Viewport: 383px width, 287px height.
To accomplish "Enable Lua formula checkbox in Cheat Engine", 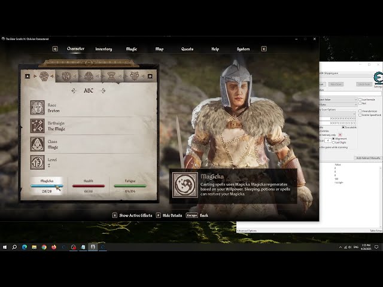I will (x=360, y=100).
